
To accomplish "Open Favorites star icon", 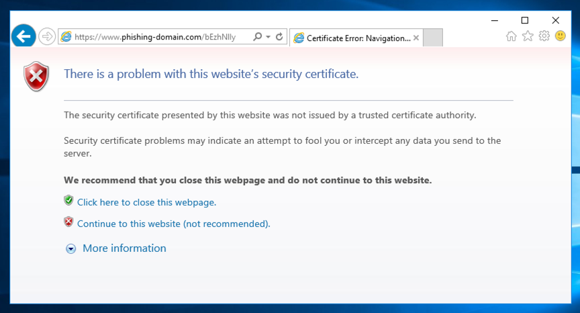I will pos(528,36).
